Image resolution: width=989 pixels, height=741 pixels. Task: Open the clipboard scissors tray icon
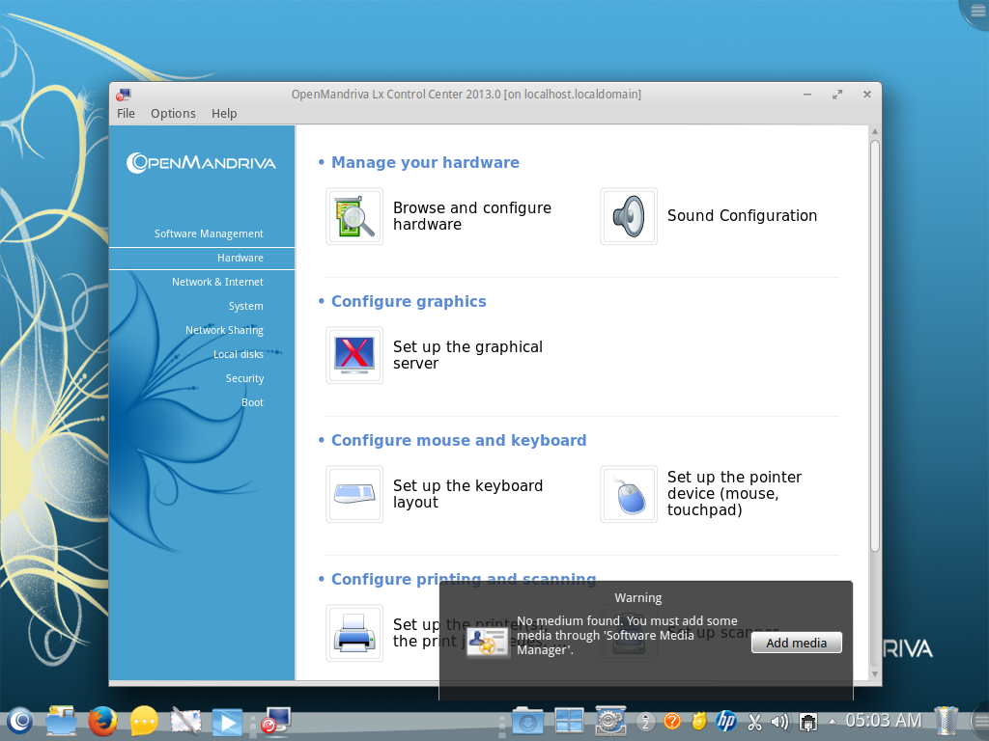pos(753,720)
